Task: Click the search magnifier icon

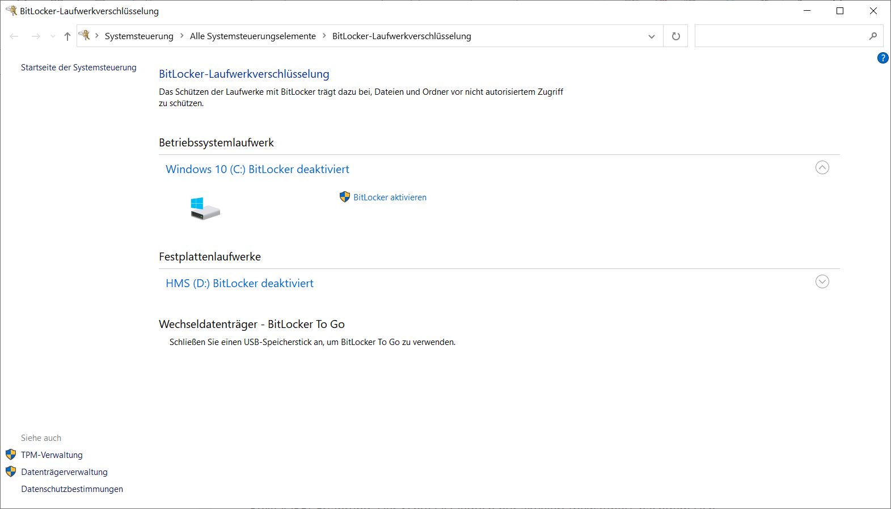Action: point(873,36)
